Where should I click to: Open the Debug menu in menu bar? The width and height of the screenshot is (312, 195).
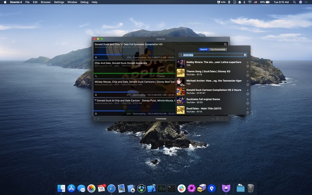pos(84,2)
